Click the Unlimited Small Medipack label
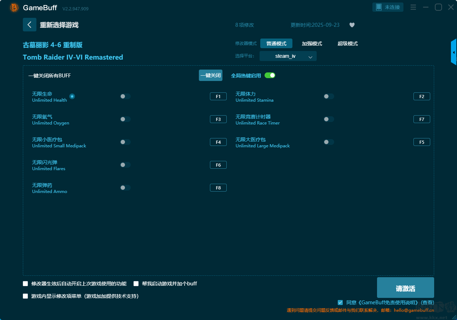 pos(59,146)
